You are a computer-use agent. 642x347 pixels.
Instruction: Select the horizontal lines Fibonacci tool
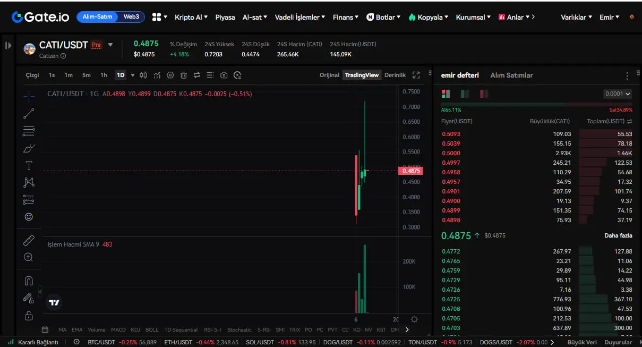pos(29,131)
